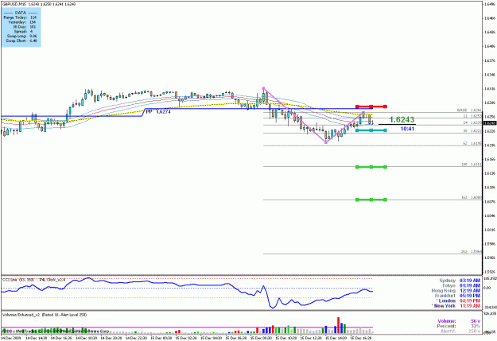Click the Sydney session clock
497x341 pixels.
pos(460,281)
